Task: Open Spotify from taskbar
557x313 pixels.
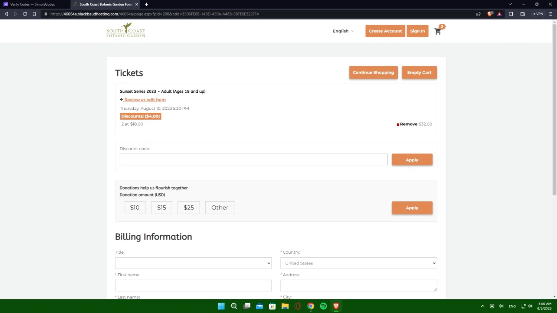Action: [x=323, y=306]
